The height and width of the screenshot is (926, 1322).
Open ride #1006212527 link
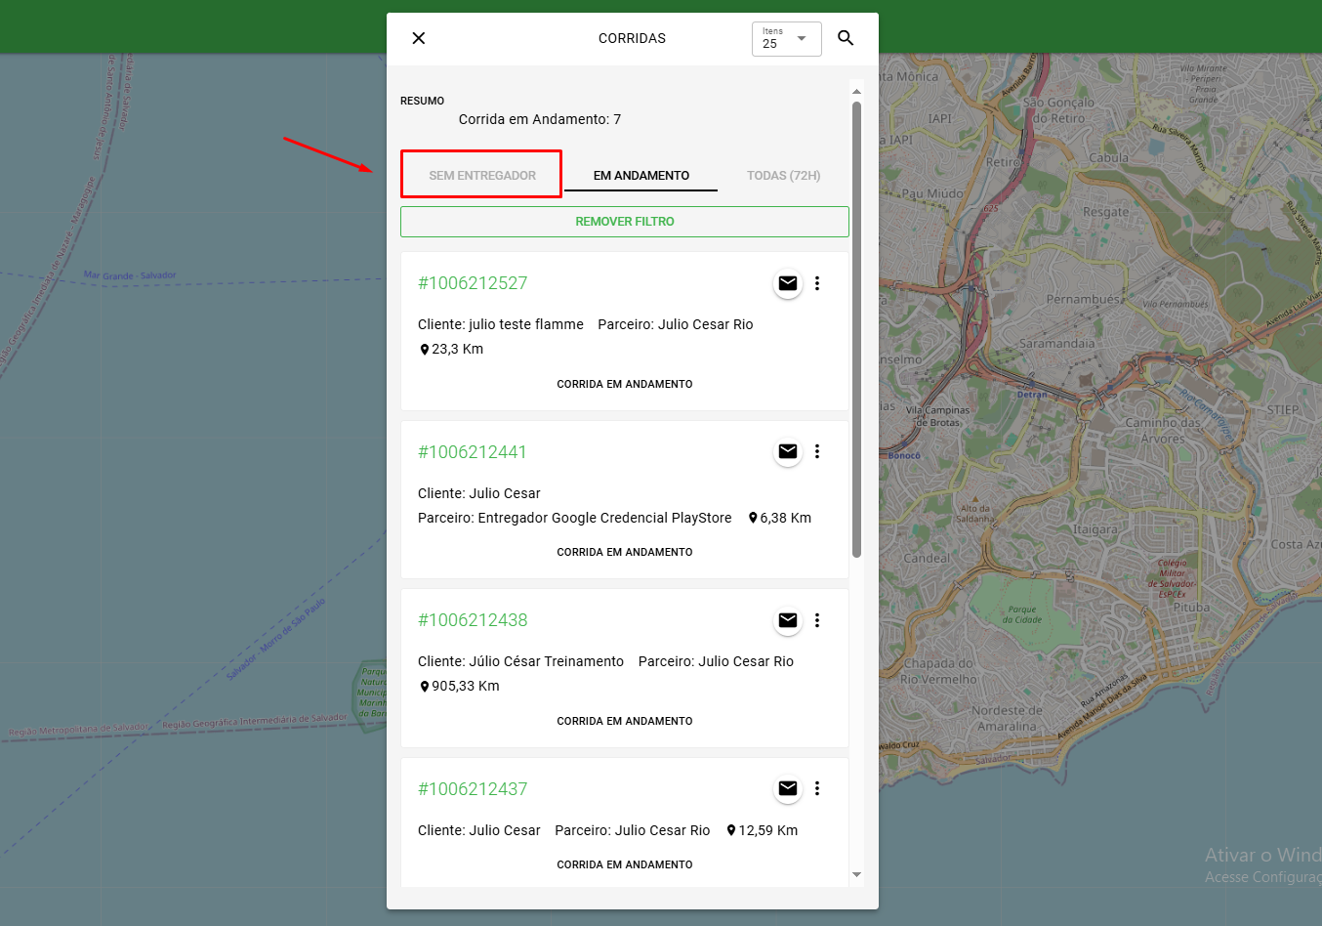pos(473,283)
